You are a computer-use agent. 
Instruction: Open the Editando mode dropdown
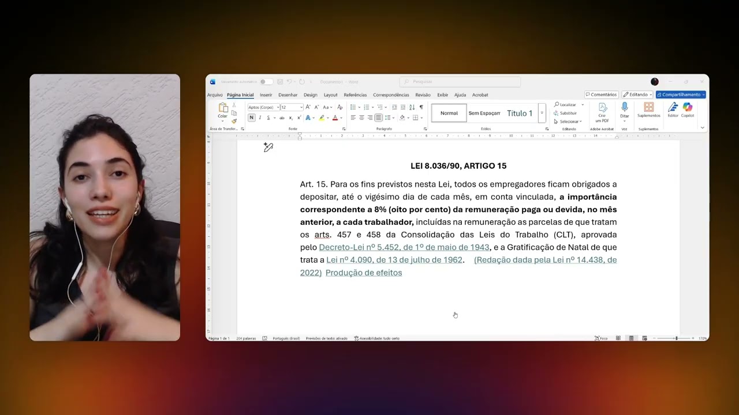pos(637,95)
